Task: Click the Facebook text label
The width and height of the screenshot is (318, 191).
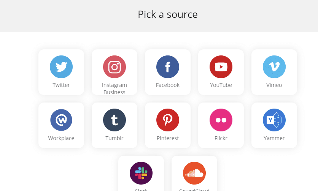Action: [x=168, y=85]
